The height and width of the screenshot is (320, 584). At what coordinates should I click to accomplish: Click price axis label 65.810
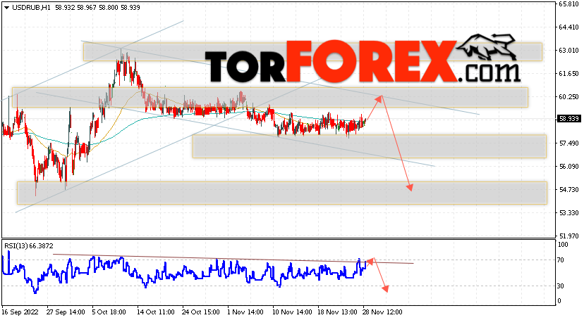click(x=568, y=4)
